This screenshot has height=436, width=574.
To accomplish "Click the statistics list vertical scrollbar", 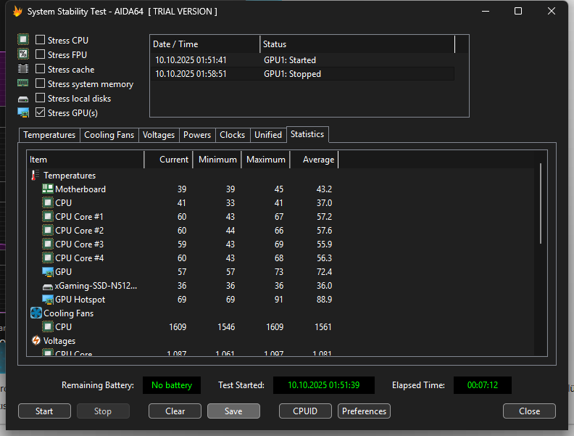I will point(541,204).
